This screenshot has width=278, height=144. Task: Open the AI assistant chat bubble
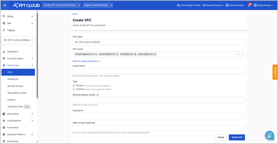pos(269,135)
